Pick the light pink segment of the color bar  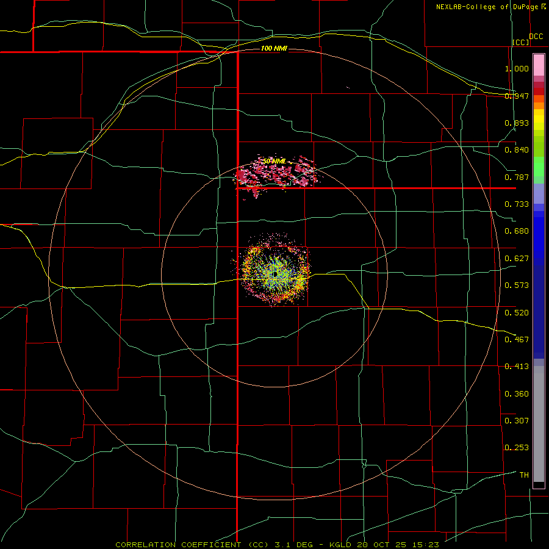[539, 65]
